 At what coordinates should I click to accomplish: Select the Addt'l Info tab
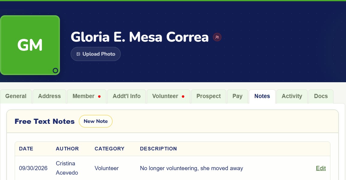pyautogui.click(x=127, y=96)
